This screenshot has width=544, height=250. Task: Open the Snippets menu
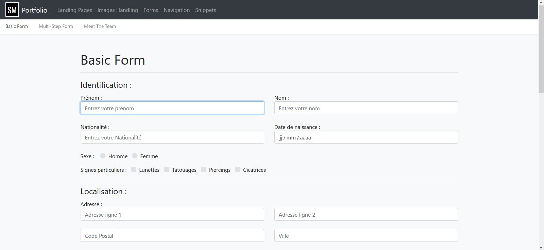pos(205,10)
